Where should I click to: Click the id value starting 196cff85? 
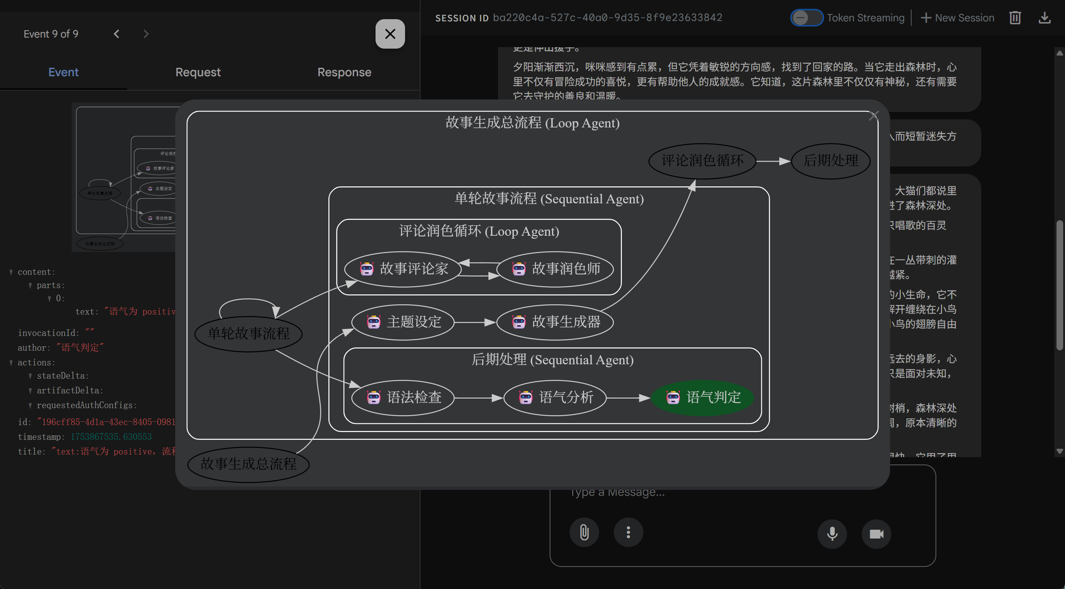(106, 422)
